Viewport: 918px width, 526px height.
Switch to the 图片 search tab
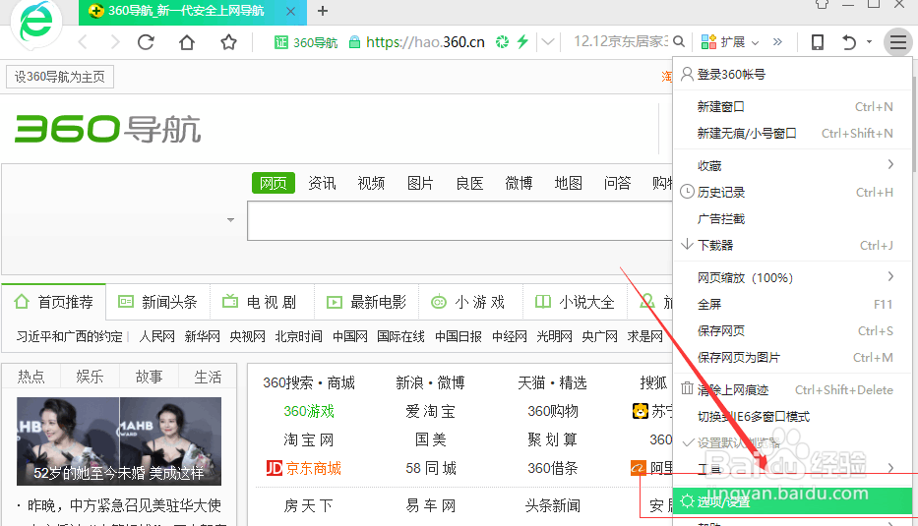[x=420, y=183]
